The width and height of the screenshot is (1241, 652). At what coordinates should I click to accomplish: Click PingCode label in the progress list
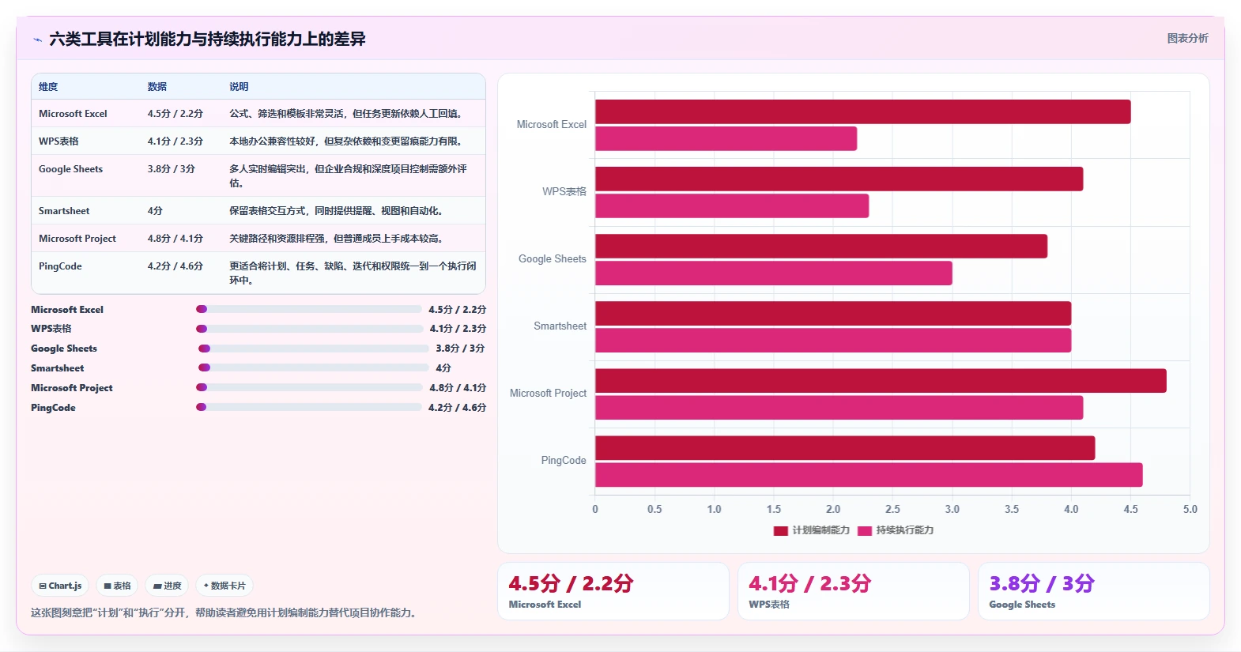(53, 408)
